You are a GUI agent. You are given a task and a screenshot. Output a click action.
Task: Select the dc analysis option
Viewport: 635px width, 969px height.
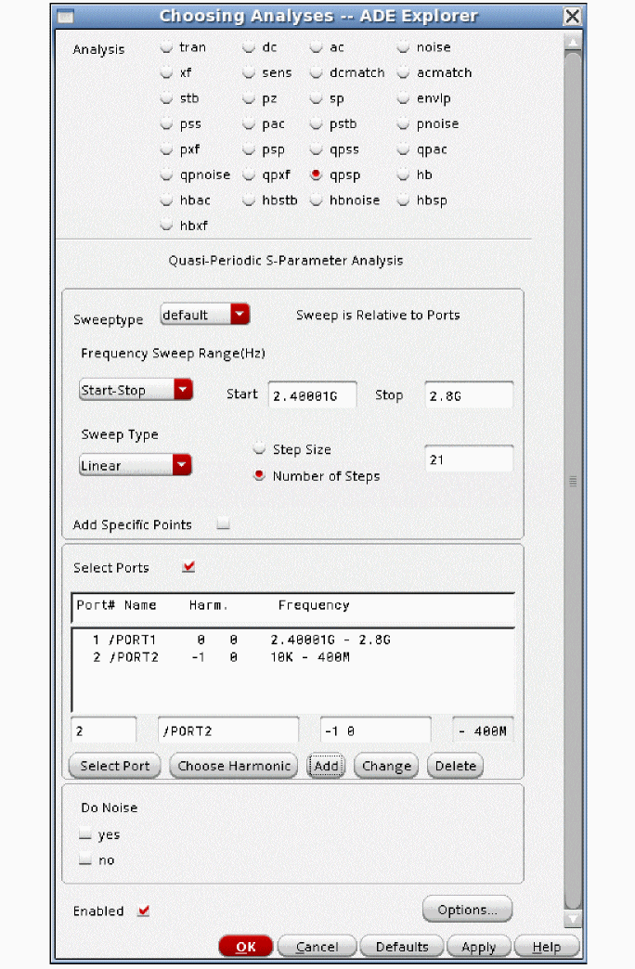pos(249,47)
